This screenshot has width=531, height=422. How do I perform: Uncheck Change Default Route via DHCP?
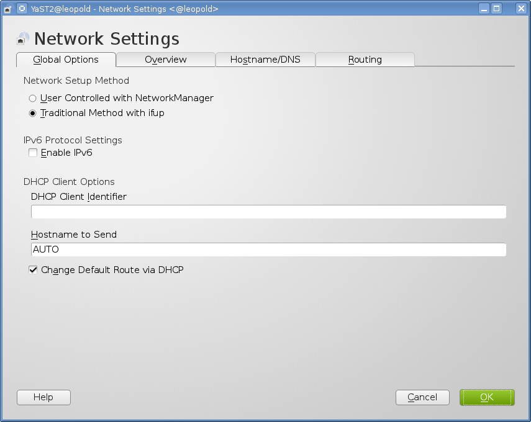(x=33, y=270)
